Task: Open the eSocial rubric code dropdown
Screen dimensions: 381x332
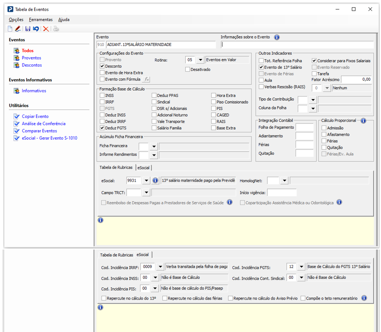Action: pos(146,181)
